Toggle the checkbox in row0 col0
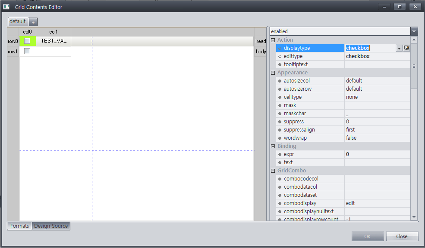 click(27, 41)
